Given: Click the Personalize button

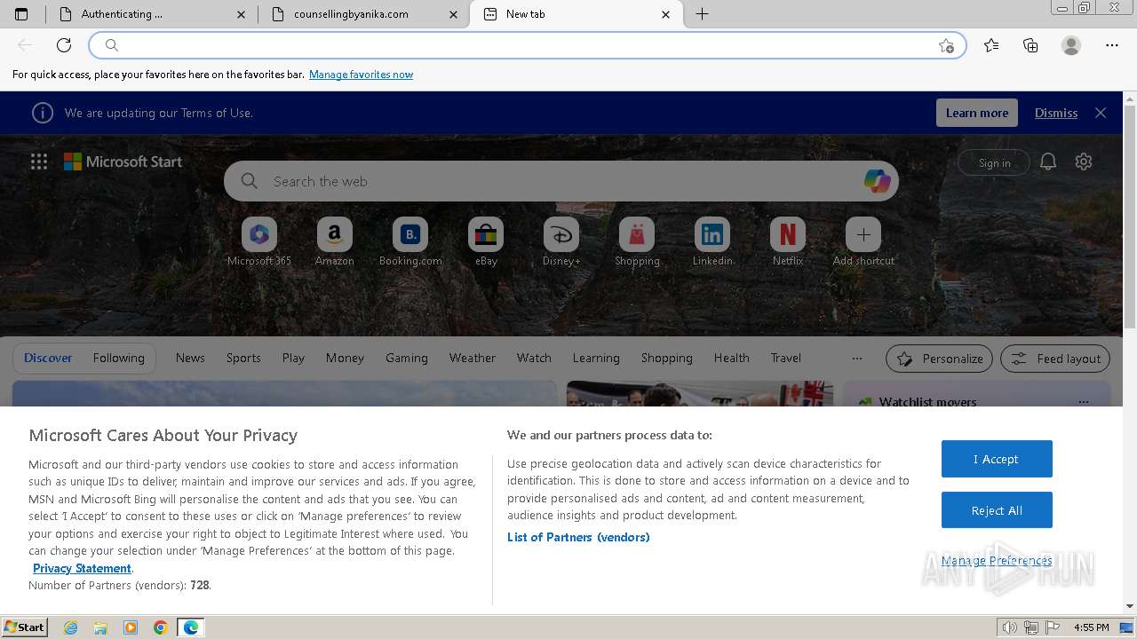Looking at the screenshot, I should tap(939, 359).
